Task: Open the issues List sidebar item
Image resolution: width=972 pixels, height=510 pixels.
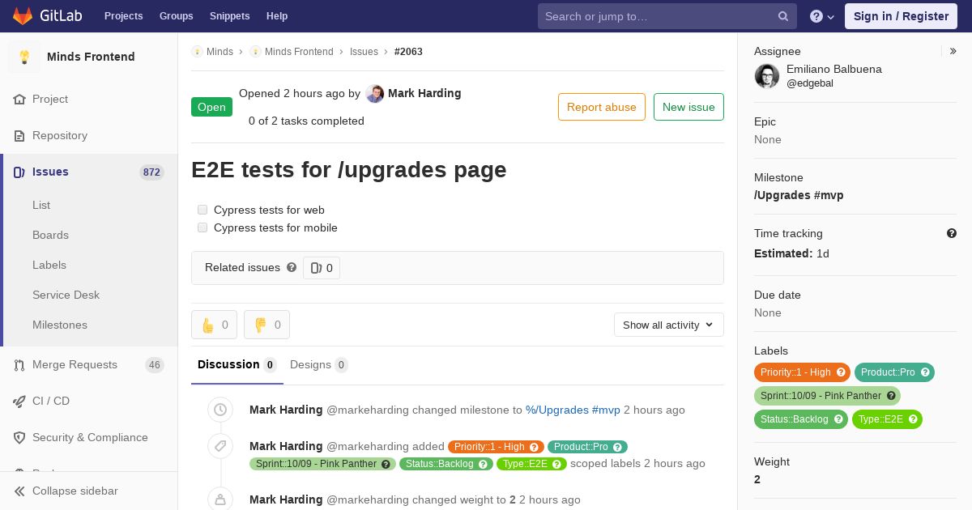Action: click(41, 205)
